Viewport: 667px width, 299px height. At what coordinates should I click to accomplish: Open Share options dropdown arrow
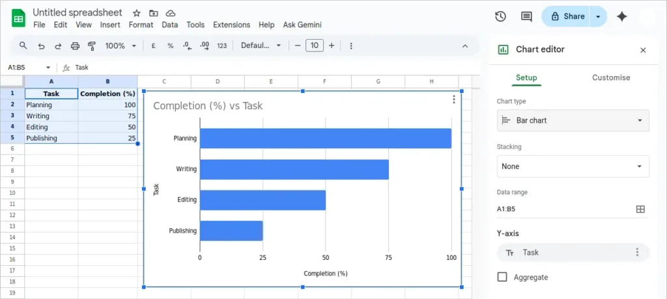point(598,16)
